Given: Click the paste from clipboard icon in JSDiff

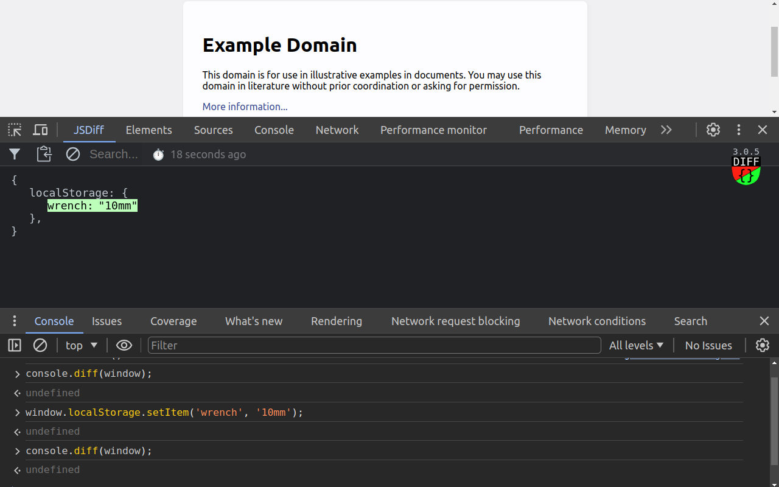Looking at the screenshot, I should [44, 154].
